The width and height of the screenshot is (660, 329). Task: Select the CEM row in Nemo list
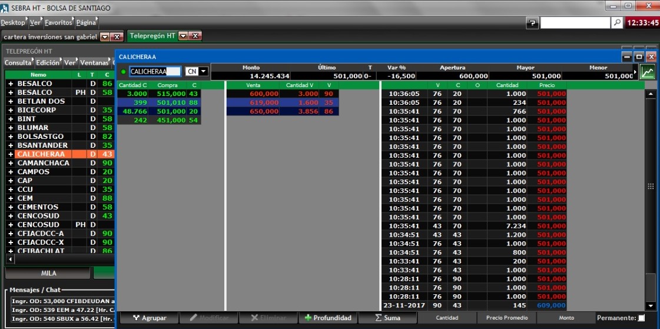(x=60, y=198)
